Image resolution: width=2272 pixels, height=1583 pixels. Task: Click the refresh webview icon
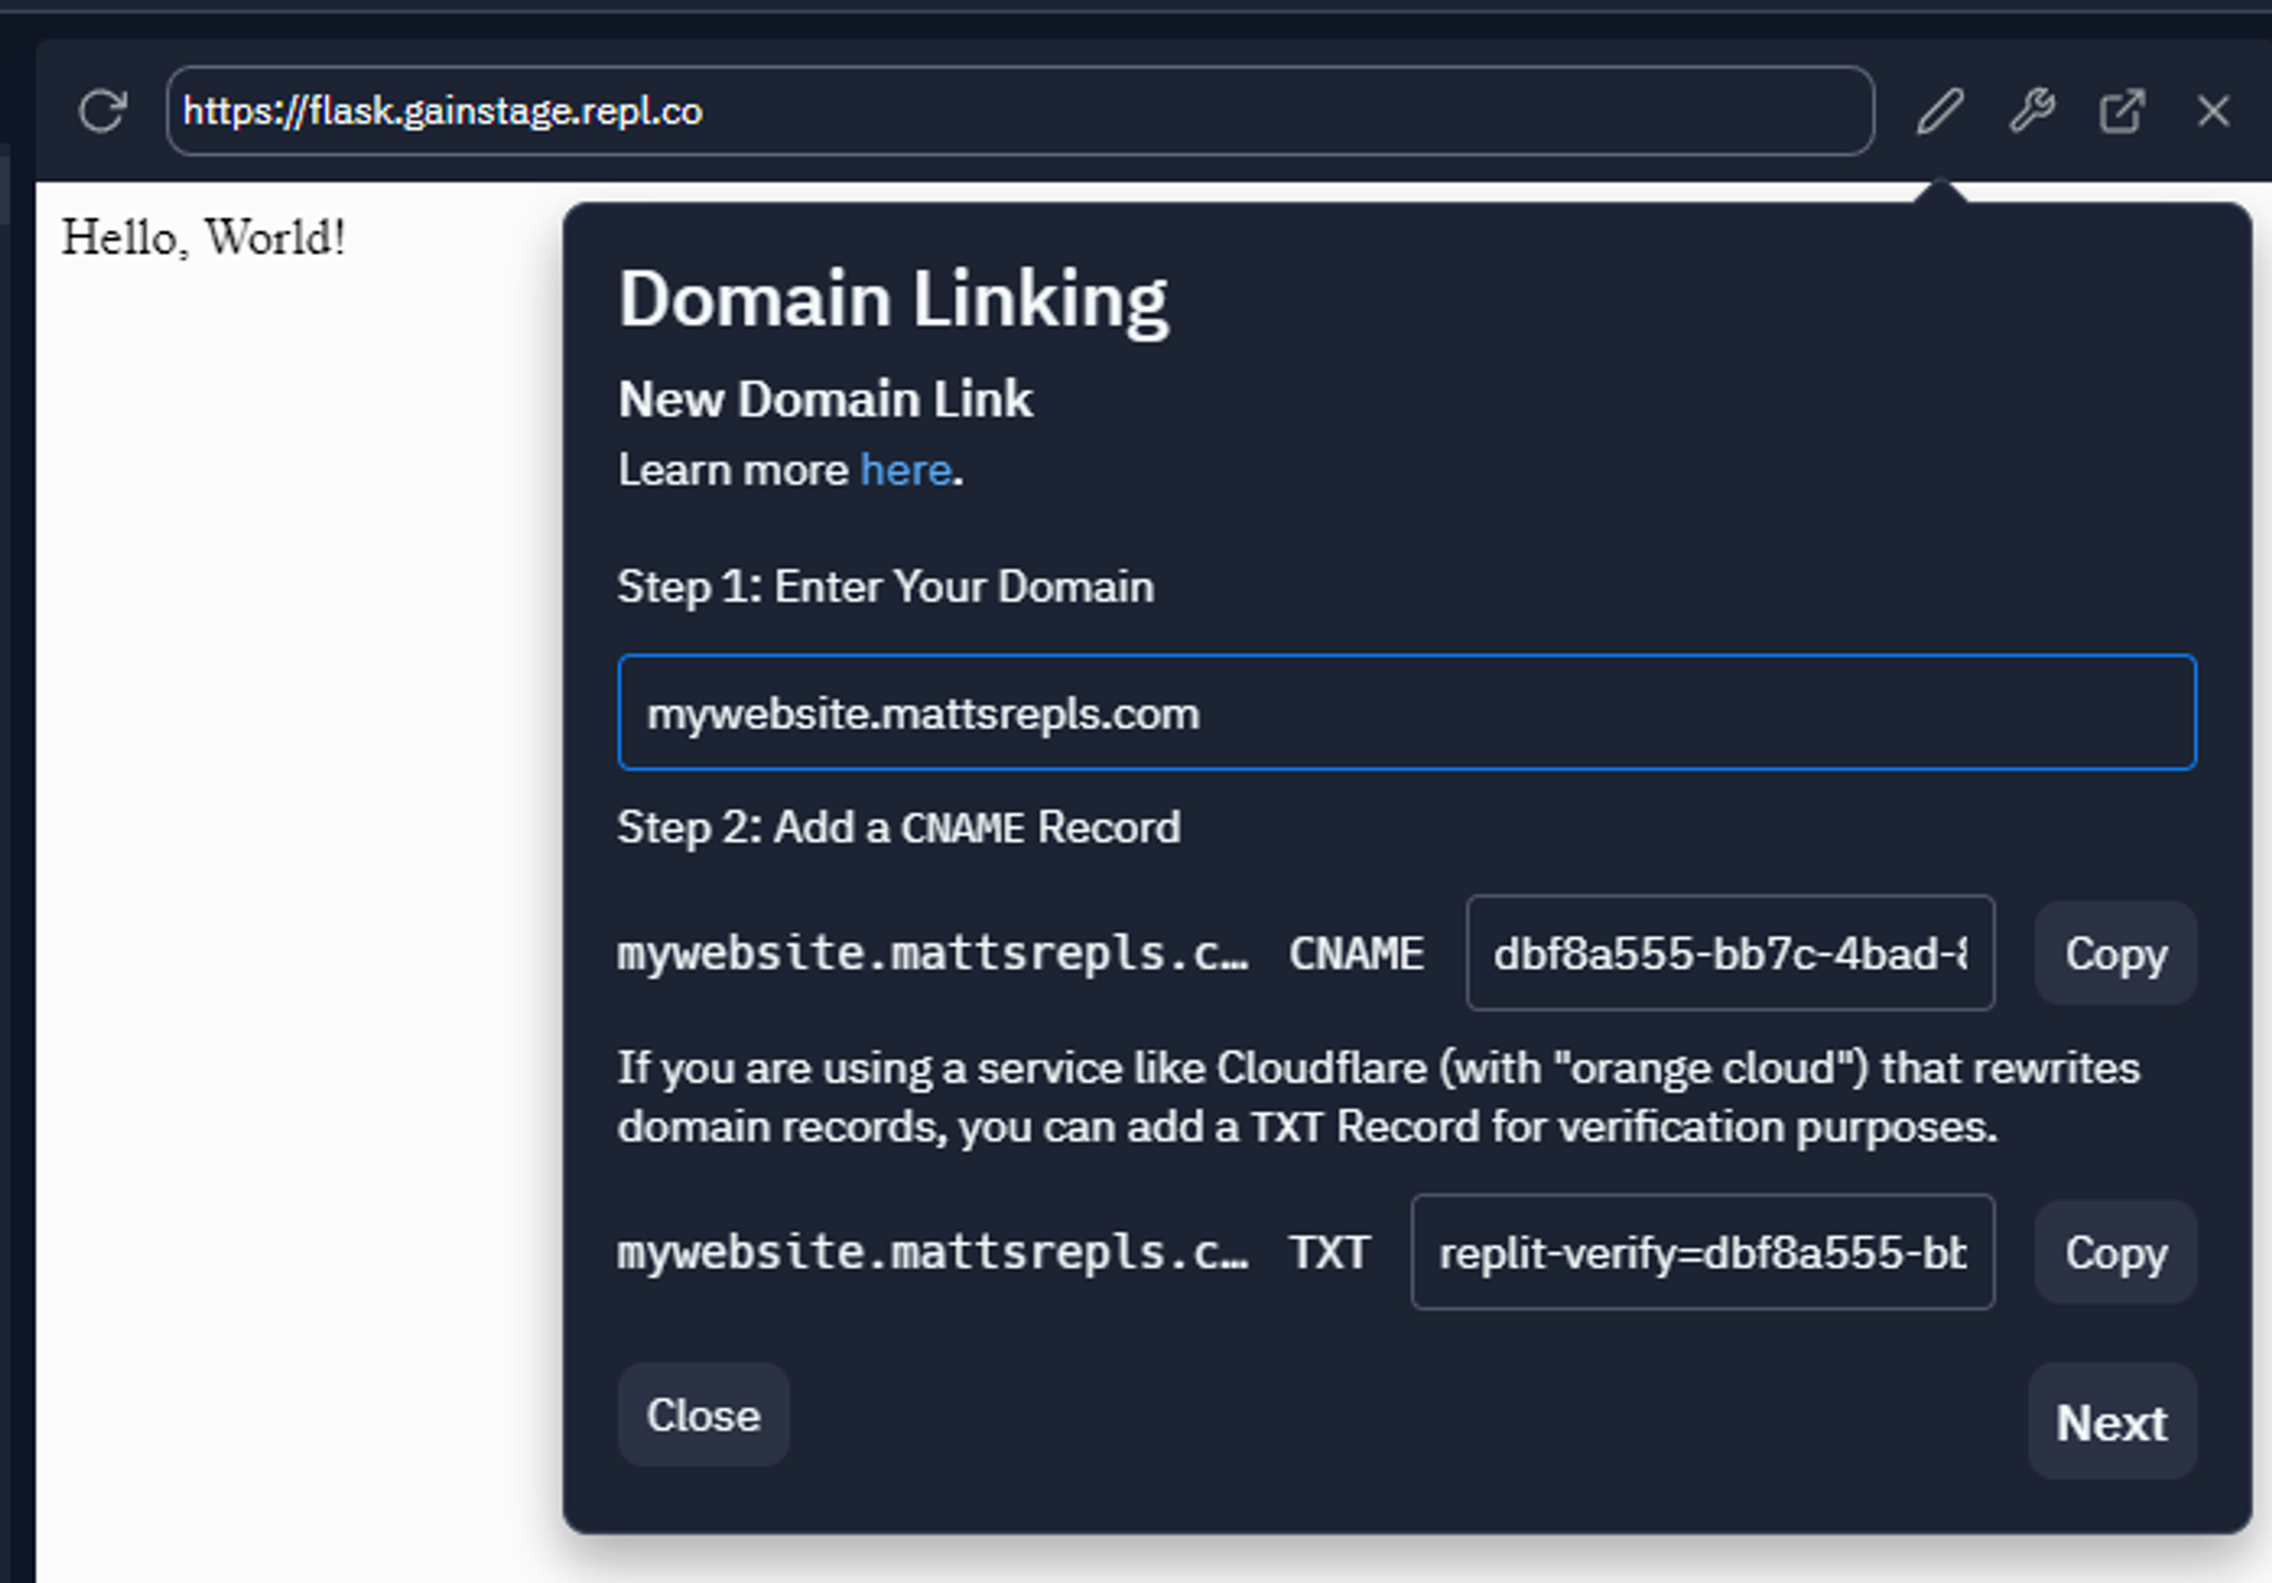point(102,110)
